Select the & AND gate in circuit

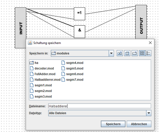point(79,32)
